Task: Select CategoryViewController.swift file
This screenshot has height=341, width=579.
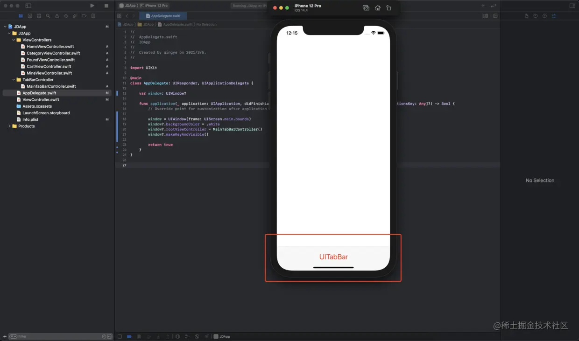Action: coord(53,53)
